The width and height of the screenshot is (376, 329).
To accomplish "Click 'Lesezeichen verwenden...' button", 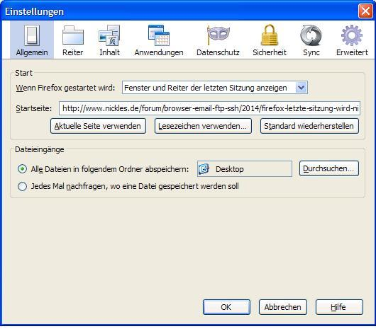I will pos(203,126).
